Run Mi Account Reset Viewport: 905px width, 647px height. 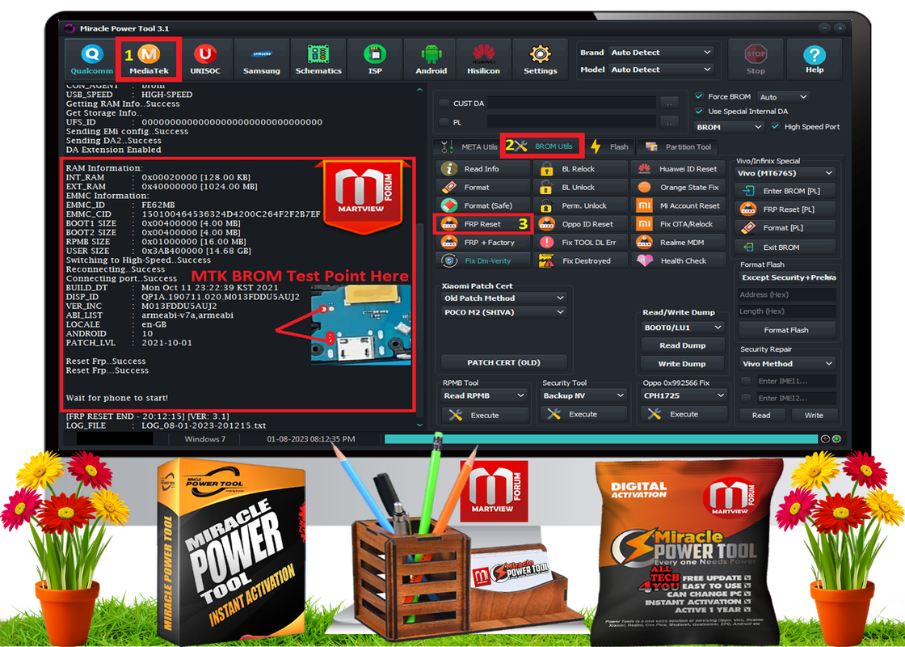(x=680, y=205)
